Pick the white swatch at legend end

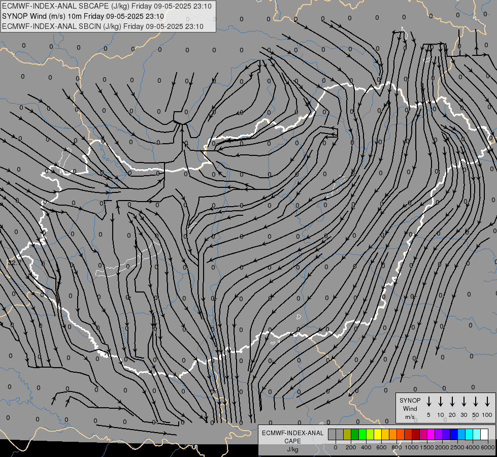pos(485,434)
